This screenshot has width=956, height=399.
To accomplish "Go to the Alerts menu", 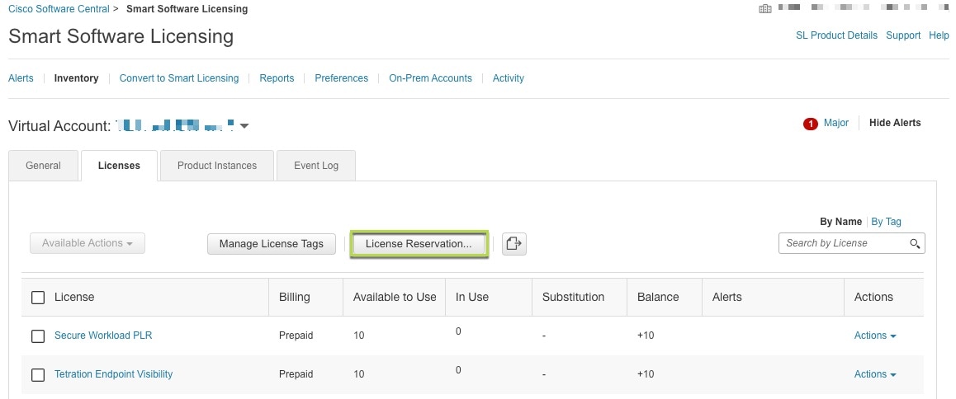I will (x=21, y=78).
